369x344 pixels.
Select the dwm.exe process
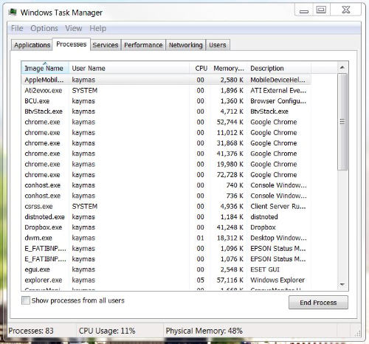(166, 238)
